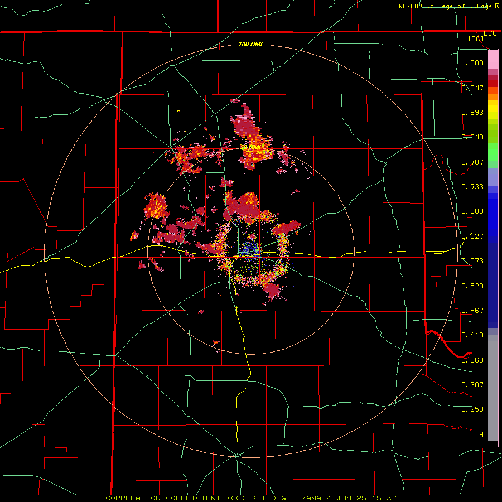Select the 0.627 legend value
This screenshot has height=502, width=502.
[472, 236]
